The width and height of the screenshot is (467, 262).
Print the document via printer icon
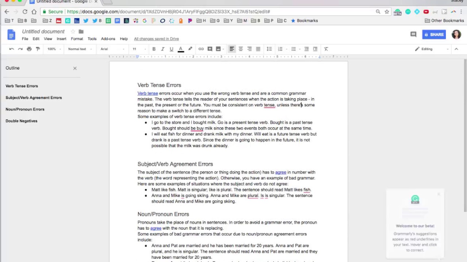tap(29, 49)
